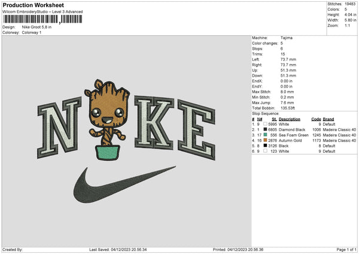Click stitch count 3126 in stop 5
The width and height of the screenshot is (359, 254).
tap(272, 146)
